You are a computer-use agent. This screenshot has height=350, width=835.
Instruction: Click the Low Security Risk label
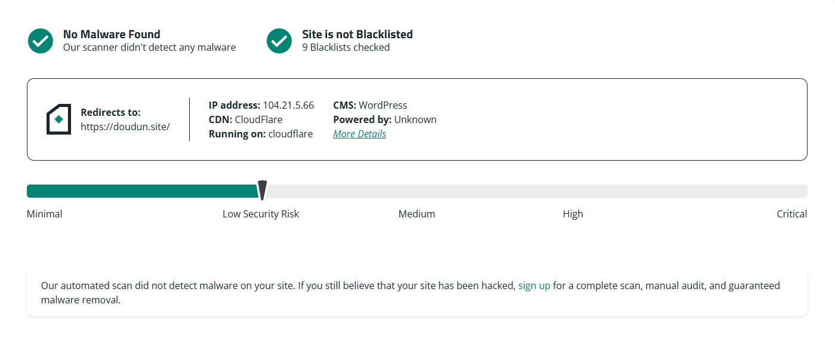261,214
